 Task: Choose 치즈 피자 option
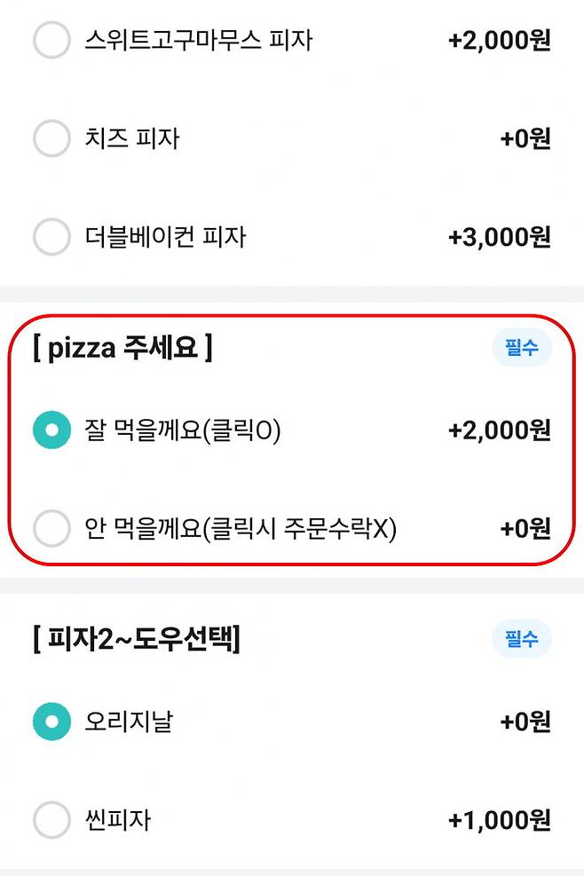click(51, 138)
